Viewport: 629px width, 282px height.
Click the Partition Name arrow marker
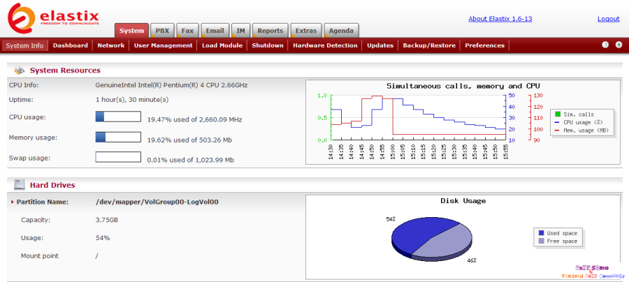coord(13,202)
